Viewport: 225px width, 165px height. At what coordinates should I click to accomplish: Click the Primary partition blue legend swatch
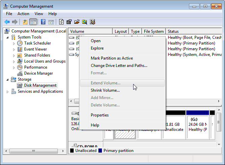pyautogui.click(x=100, y=151)
